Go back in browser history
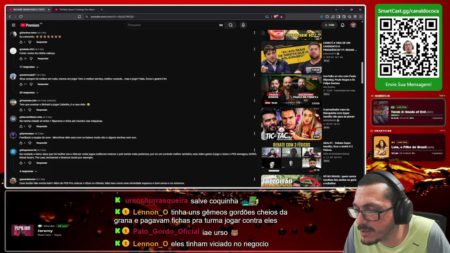This screenshot has height=253, width=450. coord(10,17)
